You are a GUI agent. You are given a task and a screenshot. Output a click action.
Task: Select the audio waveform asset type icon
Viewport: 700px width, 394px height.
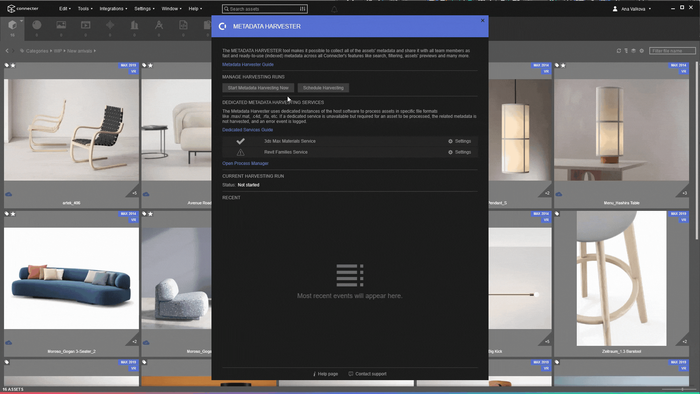tap(110, 25)
